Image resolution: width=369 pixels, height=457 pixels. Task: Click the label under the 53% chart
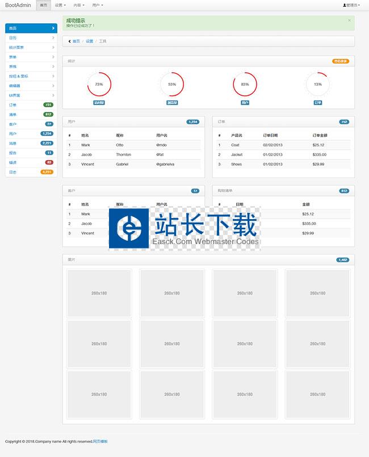coord(172,103)
